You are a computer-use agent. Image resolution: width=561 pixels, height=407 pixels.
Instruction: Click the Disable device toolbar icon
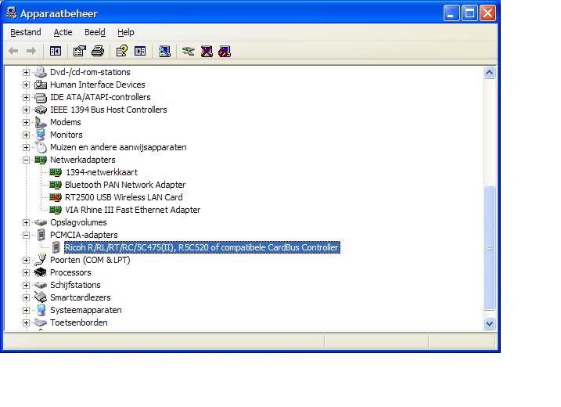[225, 52]
